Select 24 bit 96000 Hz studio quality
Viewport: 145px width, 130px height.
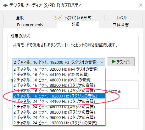(59, 117)
